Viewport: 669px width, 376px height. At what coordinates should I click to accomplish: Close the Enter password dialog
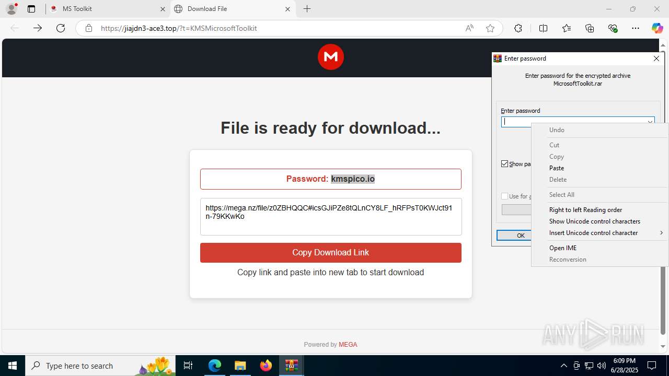coord(656,58)
